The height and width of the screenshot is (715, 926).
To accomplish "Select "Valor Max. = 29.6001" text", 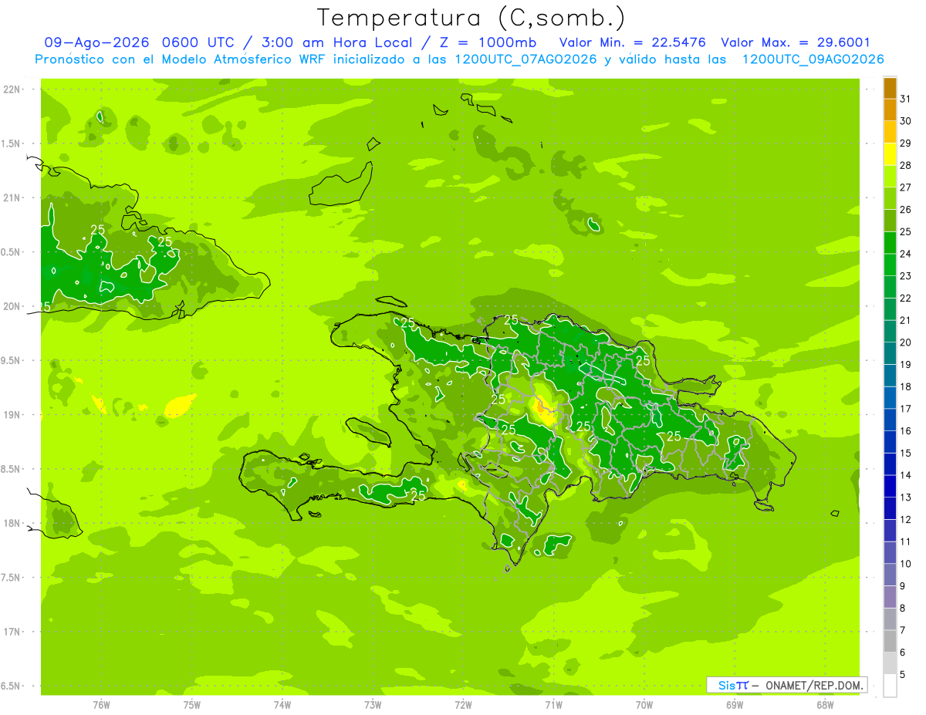I will pyautogui.click(x=795, y=42).
